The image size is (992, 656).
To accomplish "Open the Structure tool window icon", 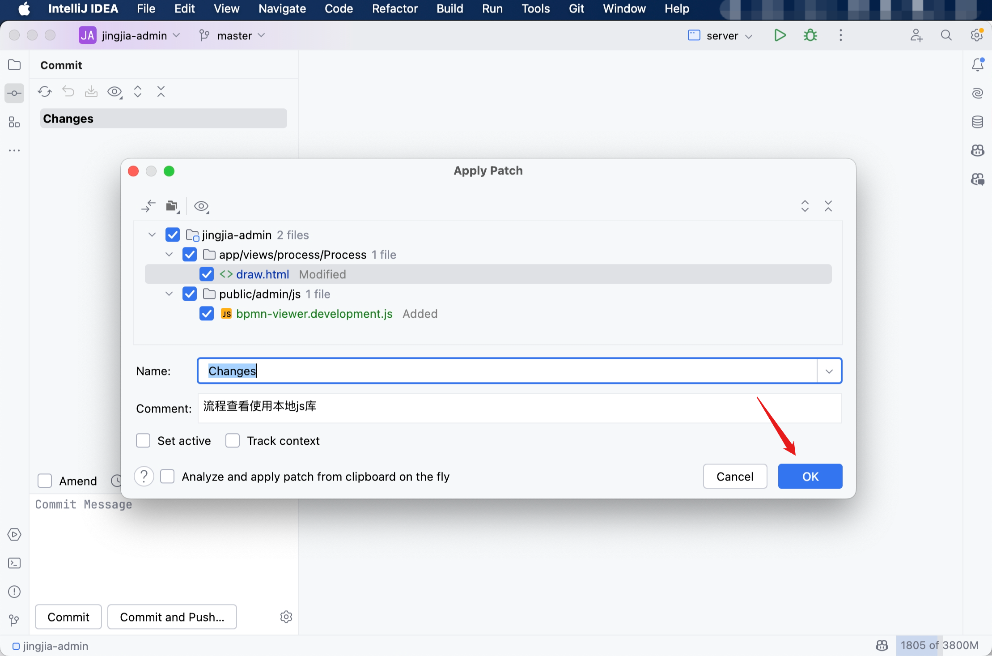I will coord(14,122).
